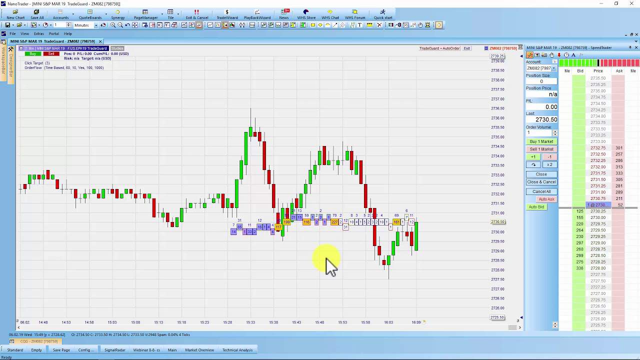Open the Minutes timeframe combo box
This screenshot has width=640, height=360.
pos(85,25)
